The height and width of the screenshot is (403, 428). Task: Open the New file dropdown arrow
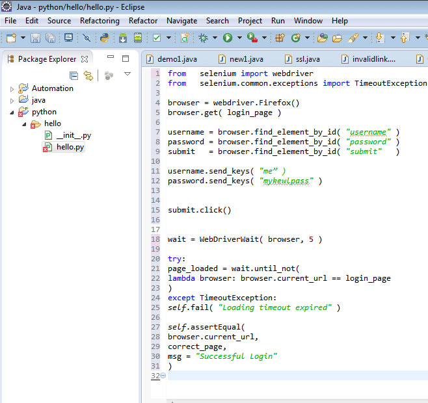coord(21,38)
